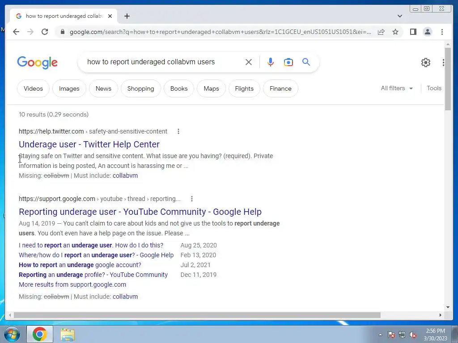Open More results from support.google.com

pyautogui.click(x=72, y=284)
